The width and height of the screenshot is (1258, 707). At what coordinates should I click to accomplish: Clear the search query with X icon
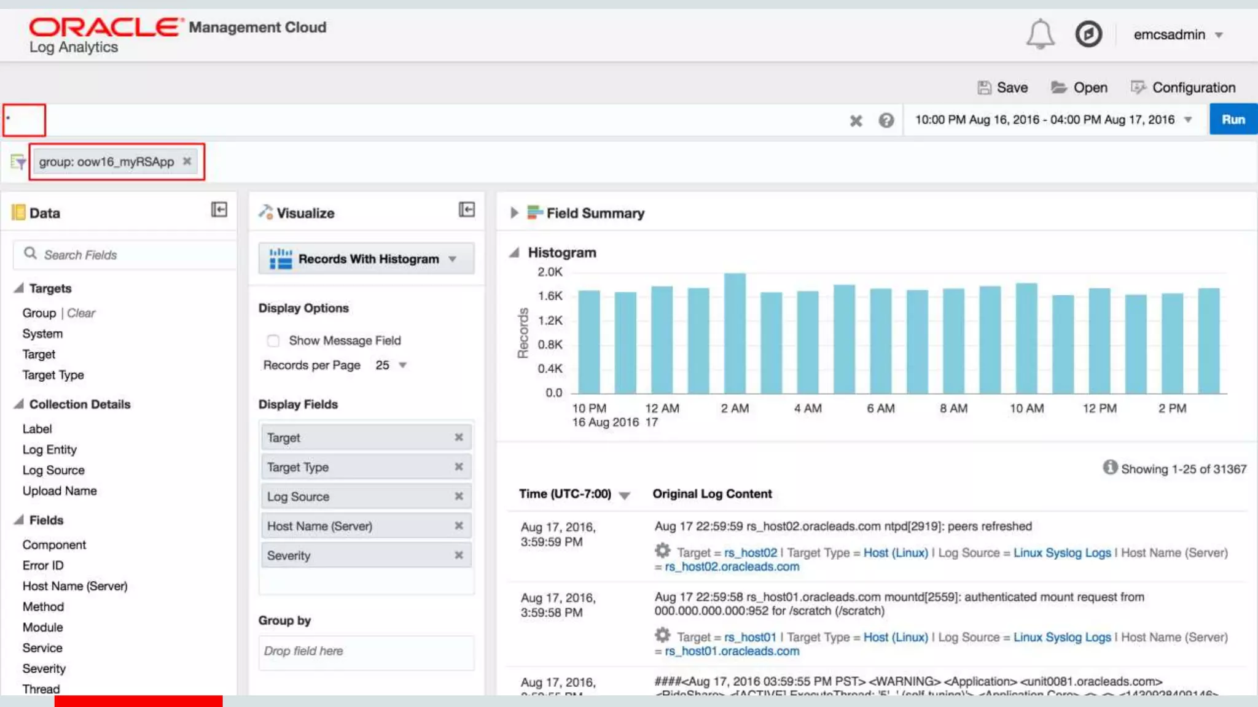[x=856, y=121]
